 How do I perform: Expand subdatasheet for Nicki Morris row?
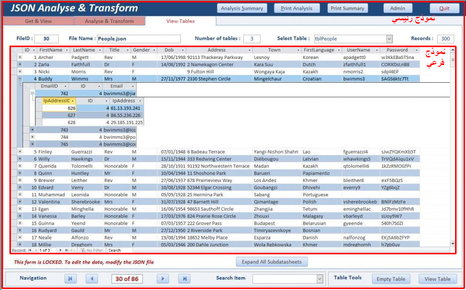[x=19, y=71]
